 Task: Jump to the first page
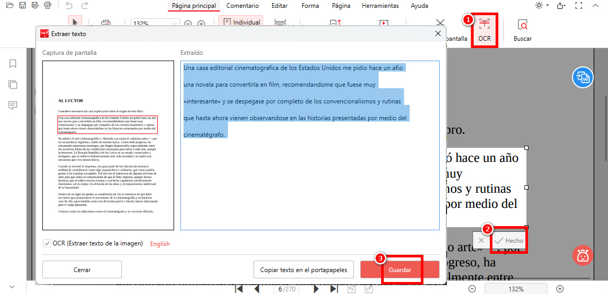tap(239, 289)
